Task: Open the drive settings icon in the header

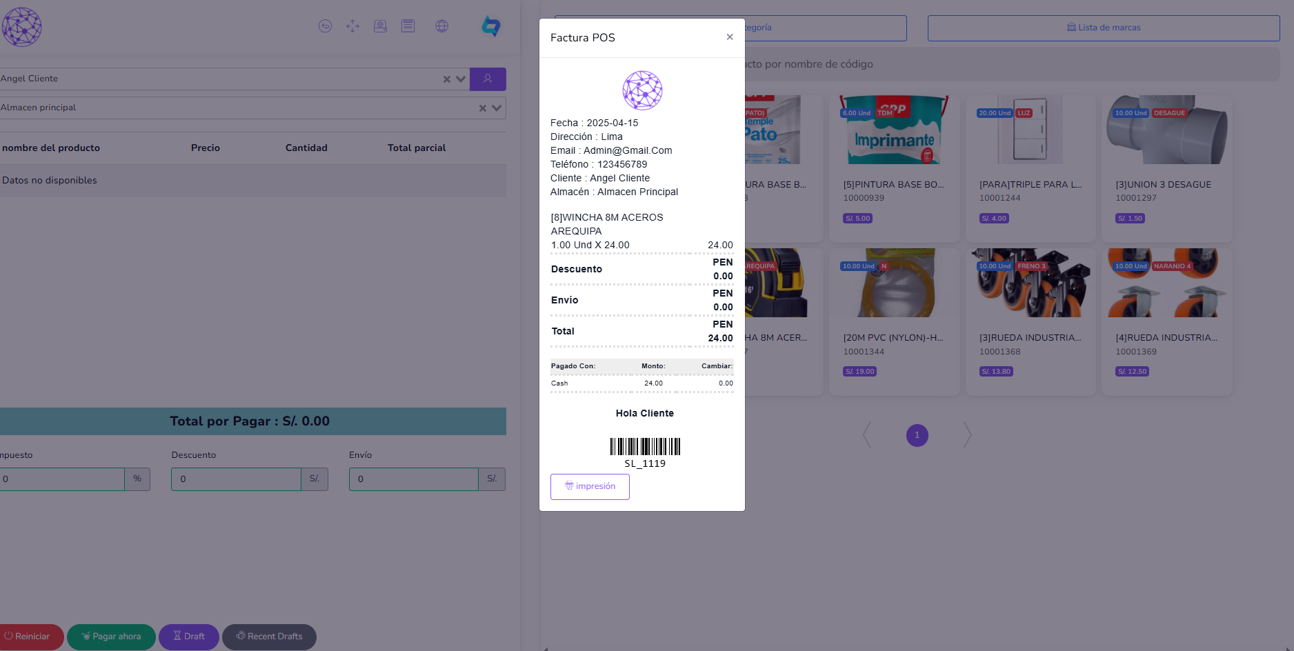Action: [380, 26]
